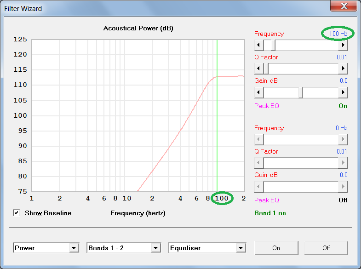Viewport: 361px width, 269px height.
Task: Click band 1 Peak EQ label
Action: tap(267, 106)
